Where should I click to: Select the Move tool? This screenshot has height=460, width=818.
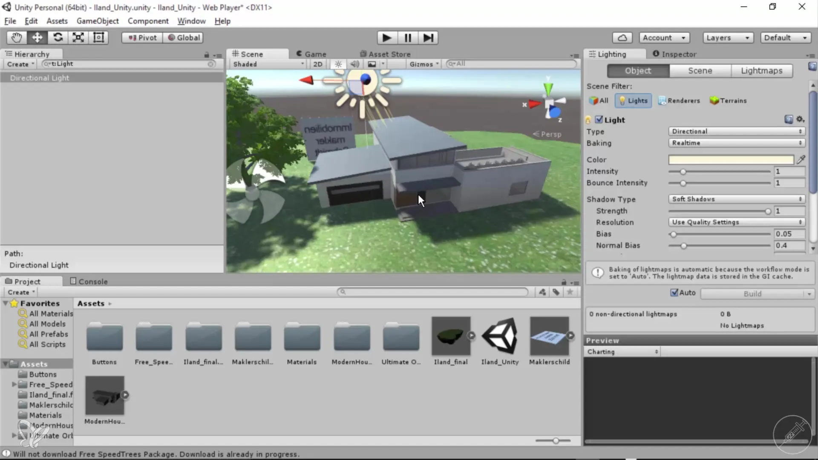click(x=37, y=37)
